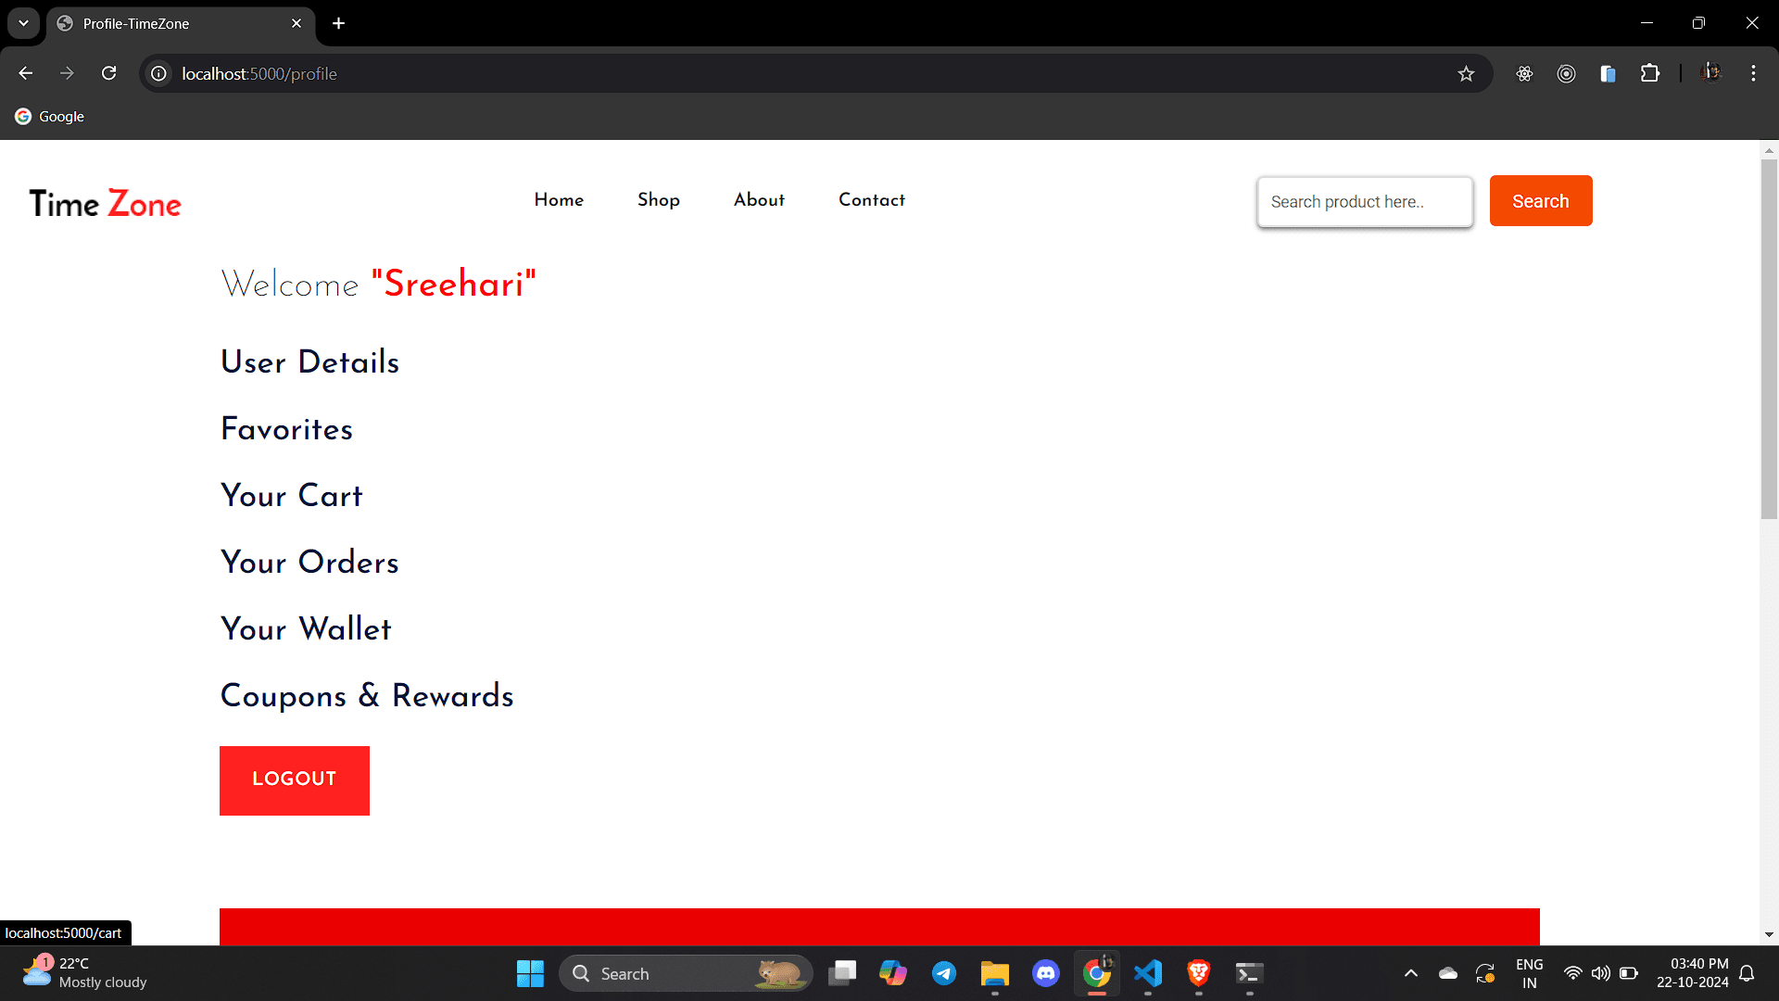Scroll down the page scrollbar
This screenshot has height=1001, width=1779.
coord(1768,931)
